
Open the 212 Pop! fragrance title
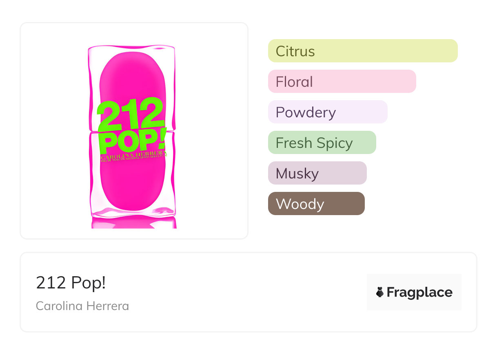pyautogui.click(x=71, y=283)
